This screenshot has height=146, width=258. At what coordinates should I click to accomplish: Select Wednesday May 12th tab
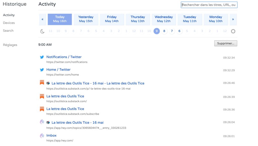[164, 19]
